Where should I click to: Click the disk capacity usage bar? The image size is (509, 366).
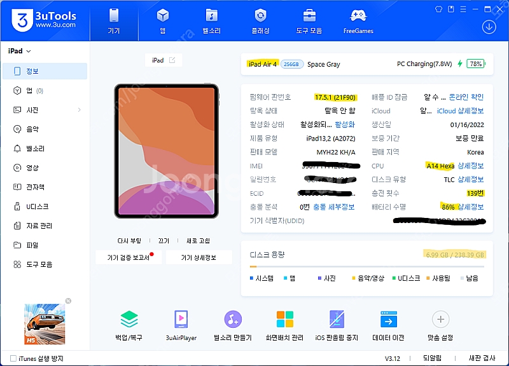(x=367, y=266)
